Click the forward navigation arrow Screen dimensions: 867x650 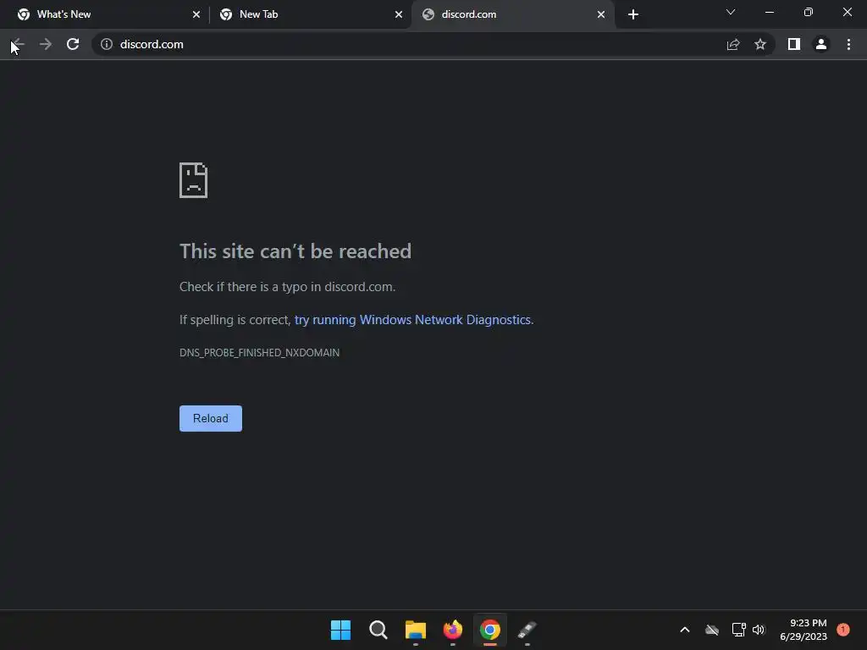(x=46, y=44)
